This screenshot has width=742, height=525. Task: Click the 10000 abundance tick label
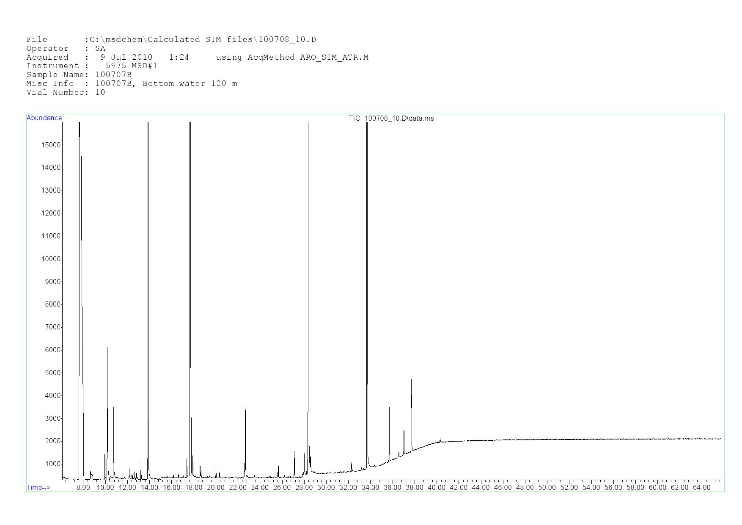pos(51,259)
